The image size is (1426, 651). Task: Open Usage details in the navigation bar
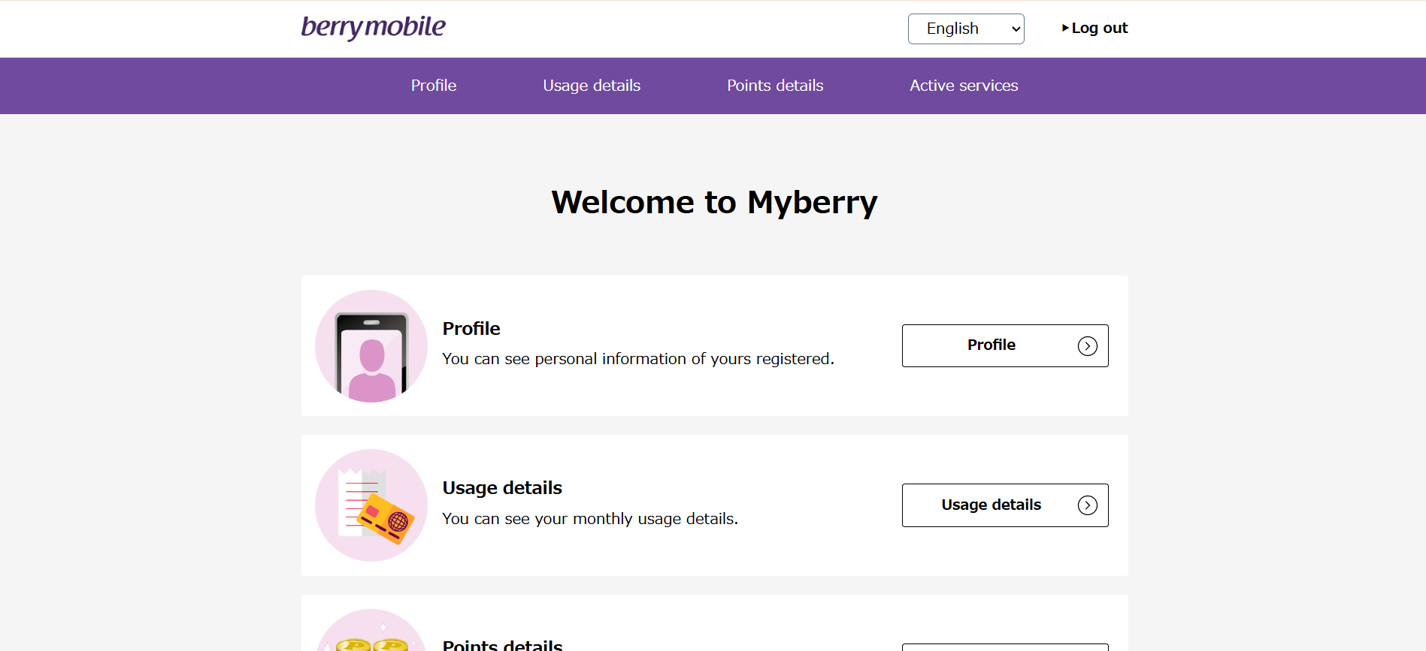click(592, 86)
